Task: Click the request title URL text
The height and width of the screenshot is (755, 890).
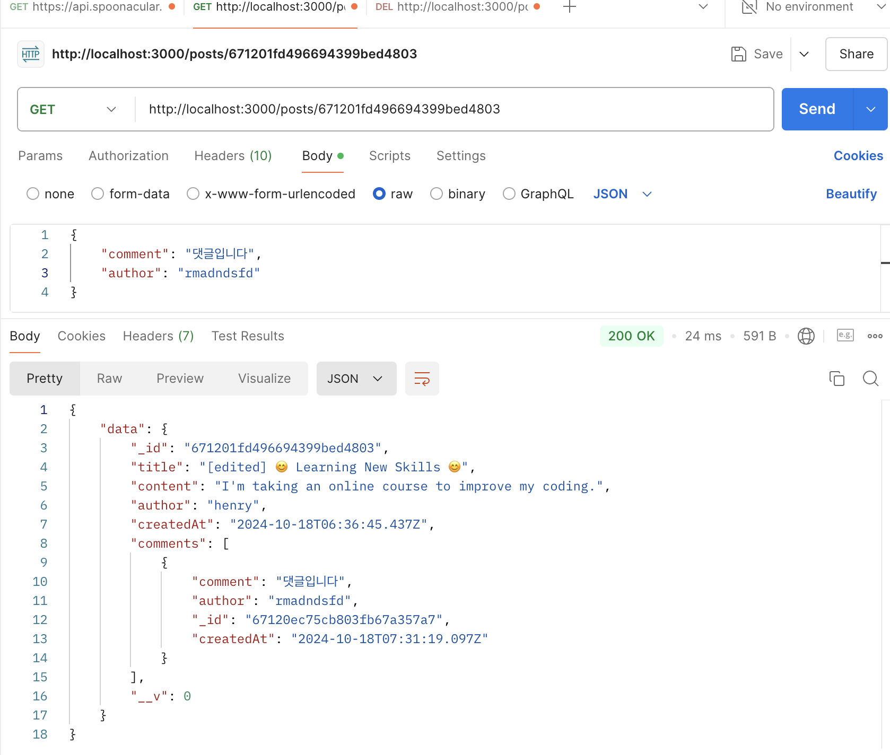Action: [x=234, y=54]
